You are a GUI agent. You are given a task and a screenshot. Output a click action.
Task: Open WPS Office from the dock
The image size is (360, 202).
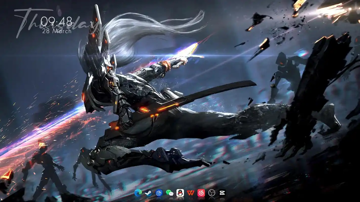tap(190, 193)
